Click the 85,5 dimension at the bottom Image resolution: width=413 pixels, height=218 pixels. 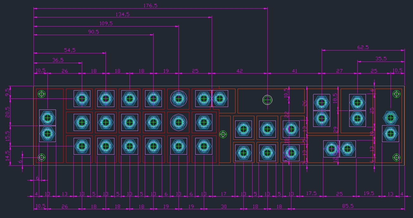point(348,206)
